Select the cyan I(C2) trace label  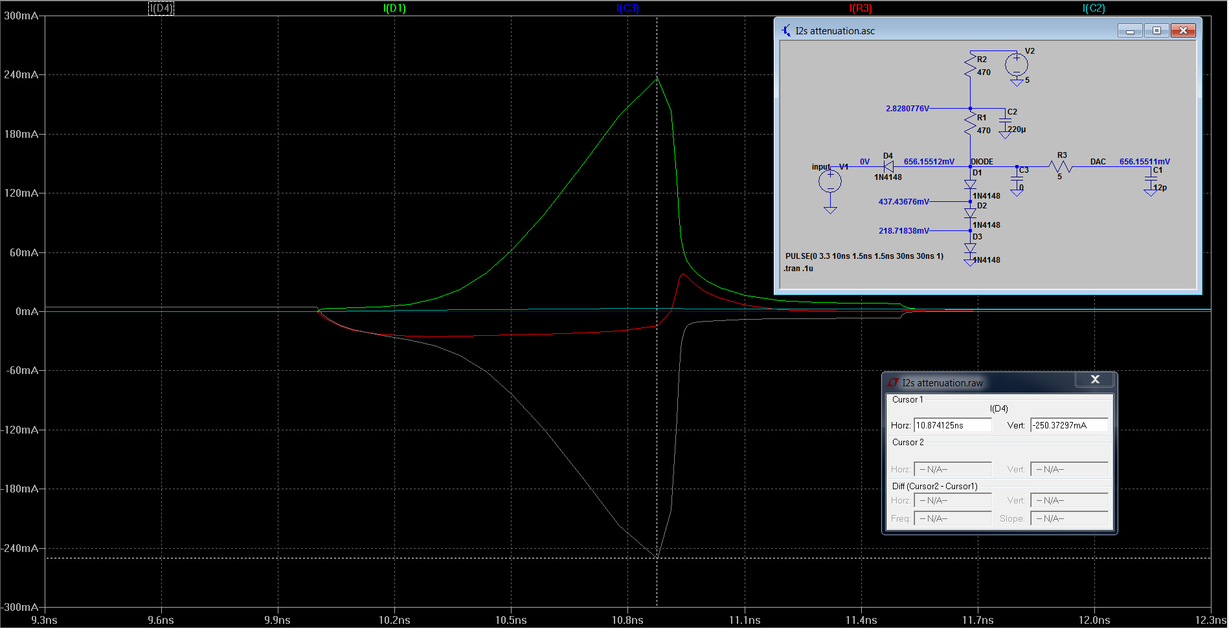[x=1094, y=8]
